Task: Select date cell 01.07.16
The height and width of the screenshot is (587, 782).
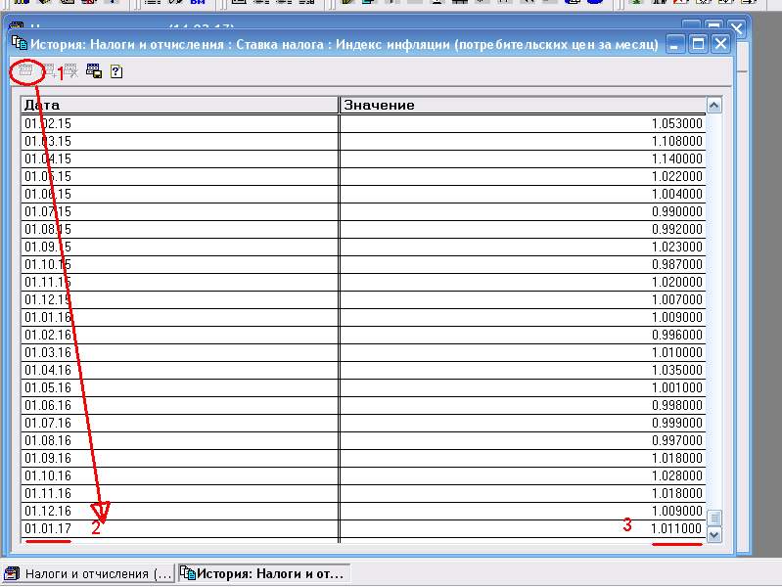Action: (x=179, y=423)
